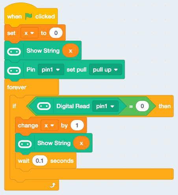Open the x dropdown in the change block

[50, 125]
